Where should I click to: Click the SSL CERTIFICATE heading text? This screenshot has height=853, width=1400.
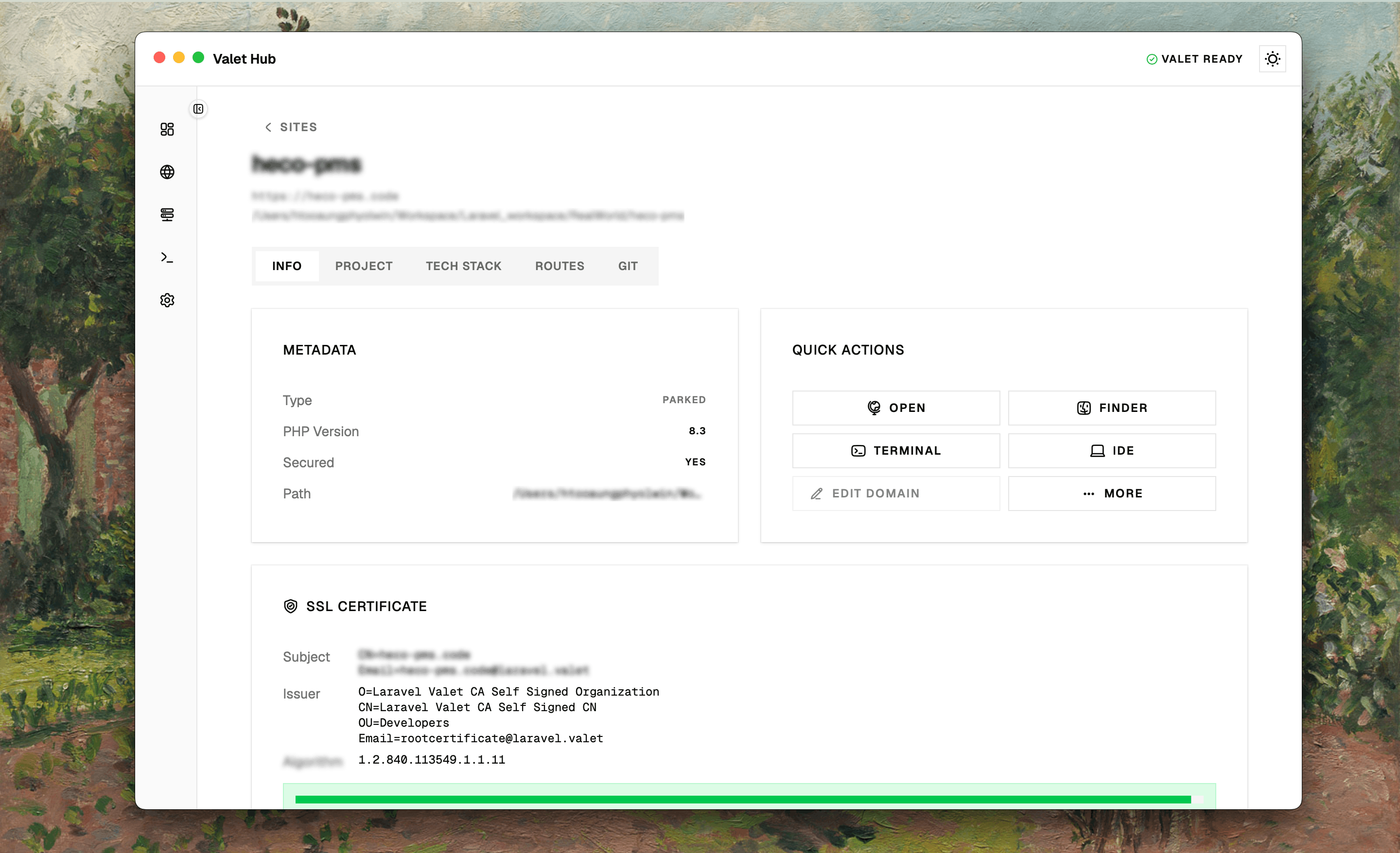tap(367, 607)
